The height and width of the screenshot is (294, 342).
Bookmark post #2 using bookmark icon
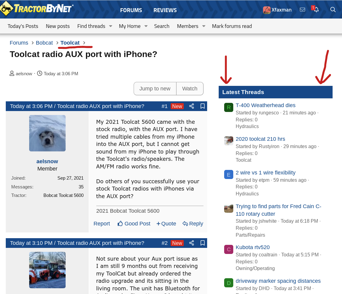point(203,243)
